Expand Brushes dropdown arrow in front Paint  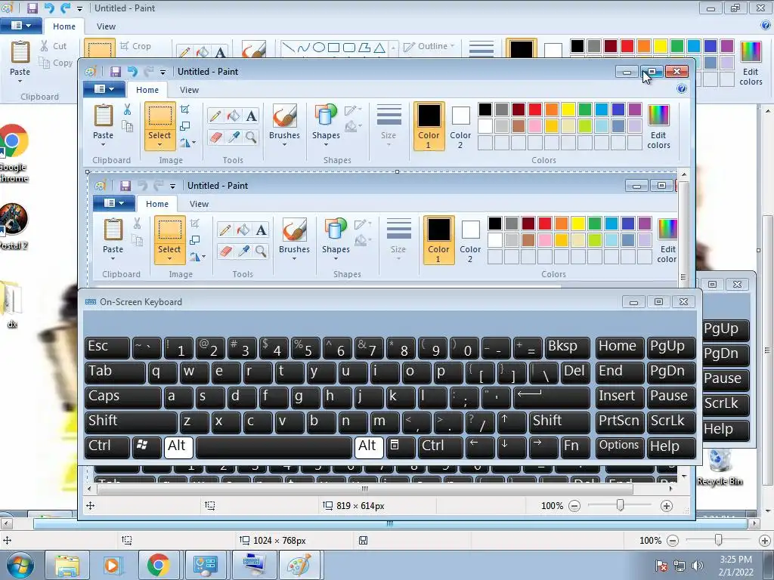tap(284, 144)
